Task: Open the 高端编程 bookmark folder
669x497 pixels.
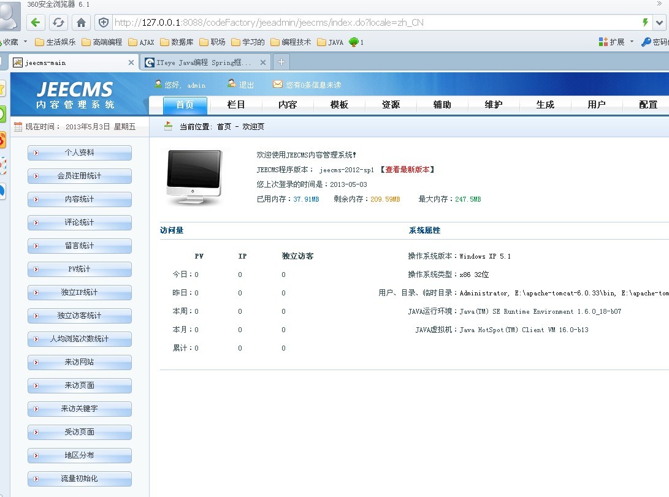Action: (102, 42)
